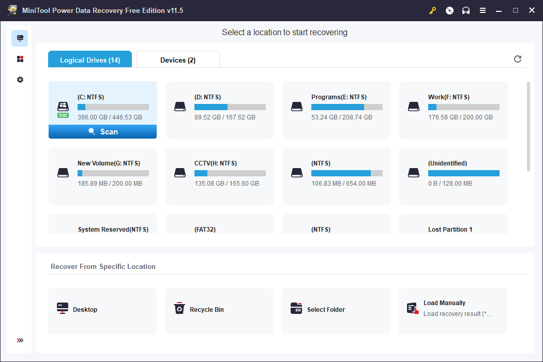Click Work F drive usage bar
Viewport: 543px width, 362px height.
[464, 107]
